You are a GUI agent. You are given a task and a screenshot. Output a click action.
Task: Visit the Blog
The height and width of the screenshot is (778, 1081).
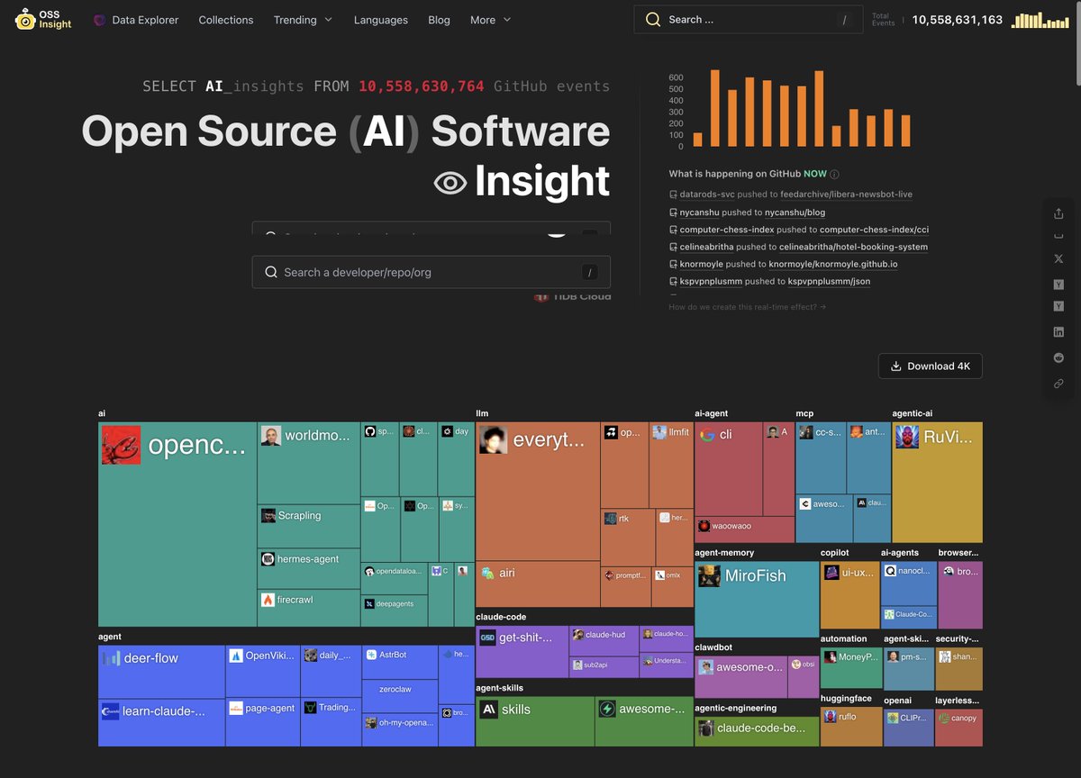click(x=439, y=20)
